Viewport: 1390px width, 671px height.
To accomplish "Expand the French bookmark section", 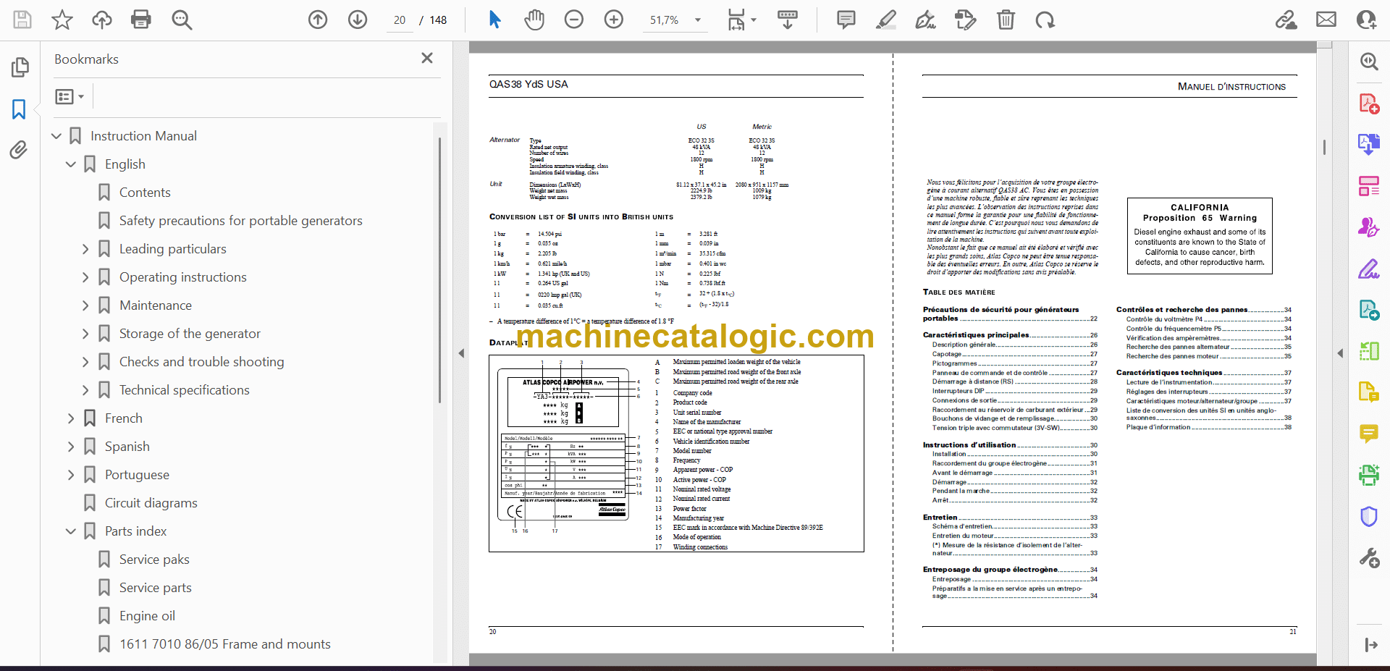I will [x=71, y=418].
